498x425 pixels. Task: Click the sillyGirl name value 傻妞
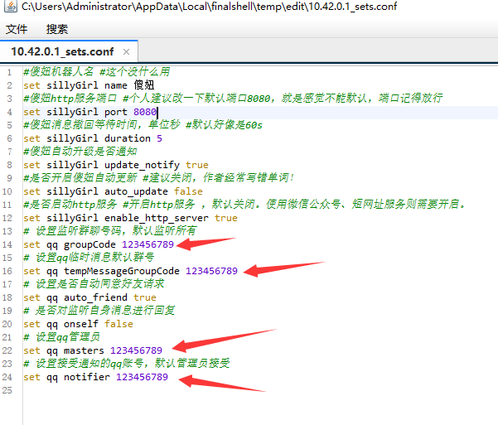point(144,85)
